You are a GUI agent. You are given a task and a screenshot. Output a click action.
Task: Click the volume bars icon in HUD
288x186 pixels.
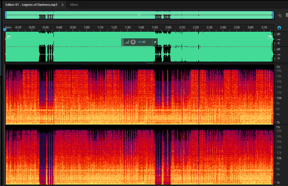[127, 42]
